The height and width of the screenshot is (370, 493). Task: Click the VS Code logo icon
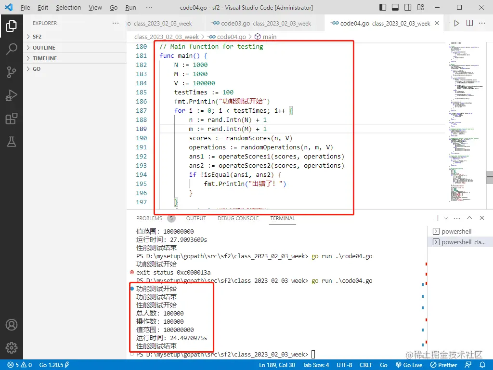9,7
